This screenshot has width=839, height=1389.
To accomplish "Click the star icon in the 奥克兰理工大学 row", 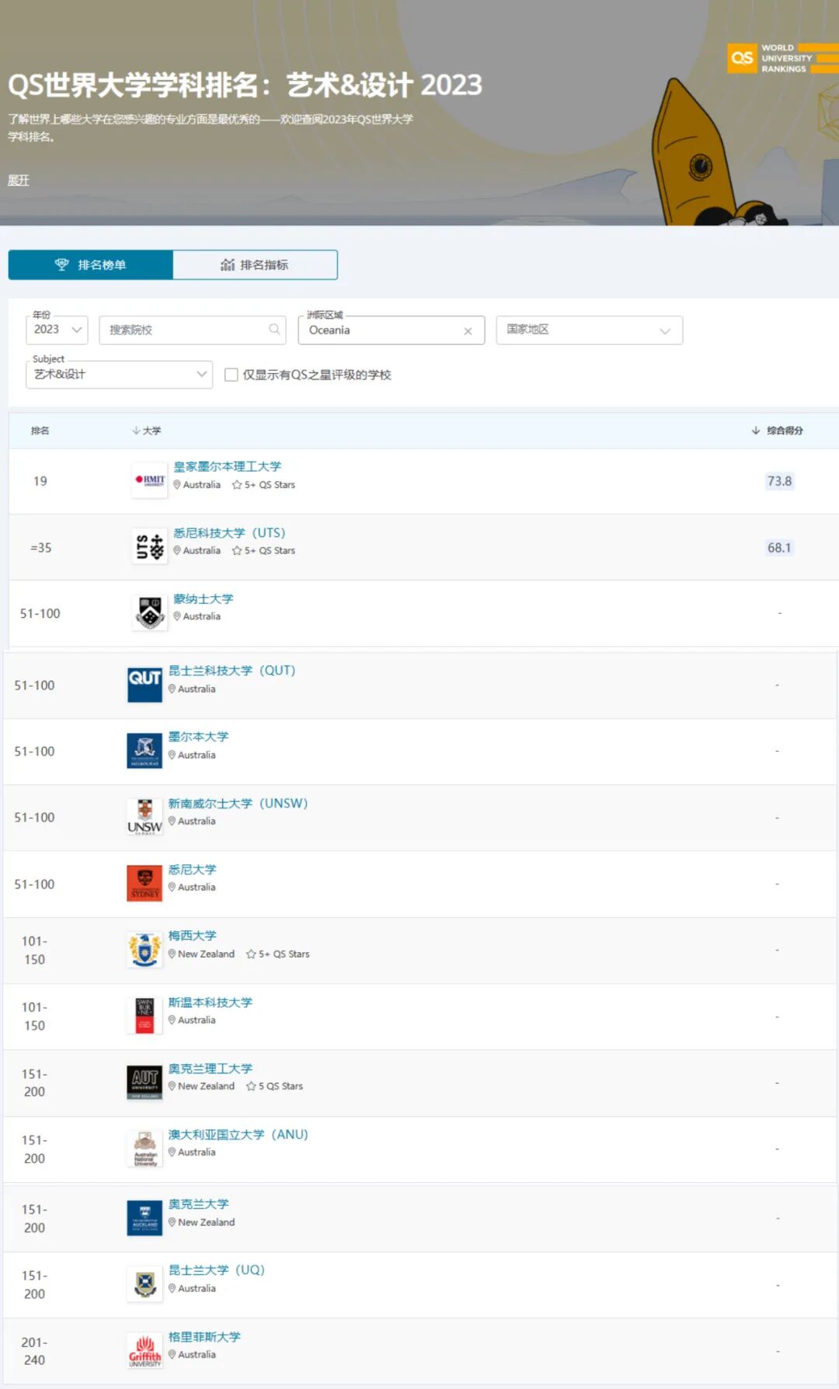I will (x=251, y=1087).
